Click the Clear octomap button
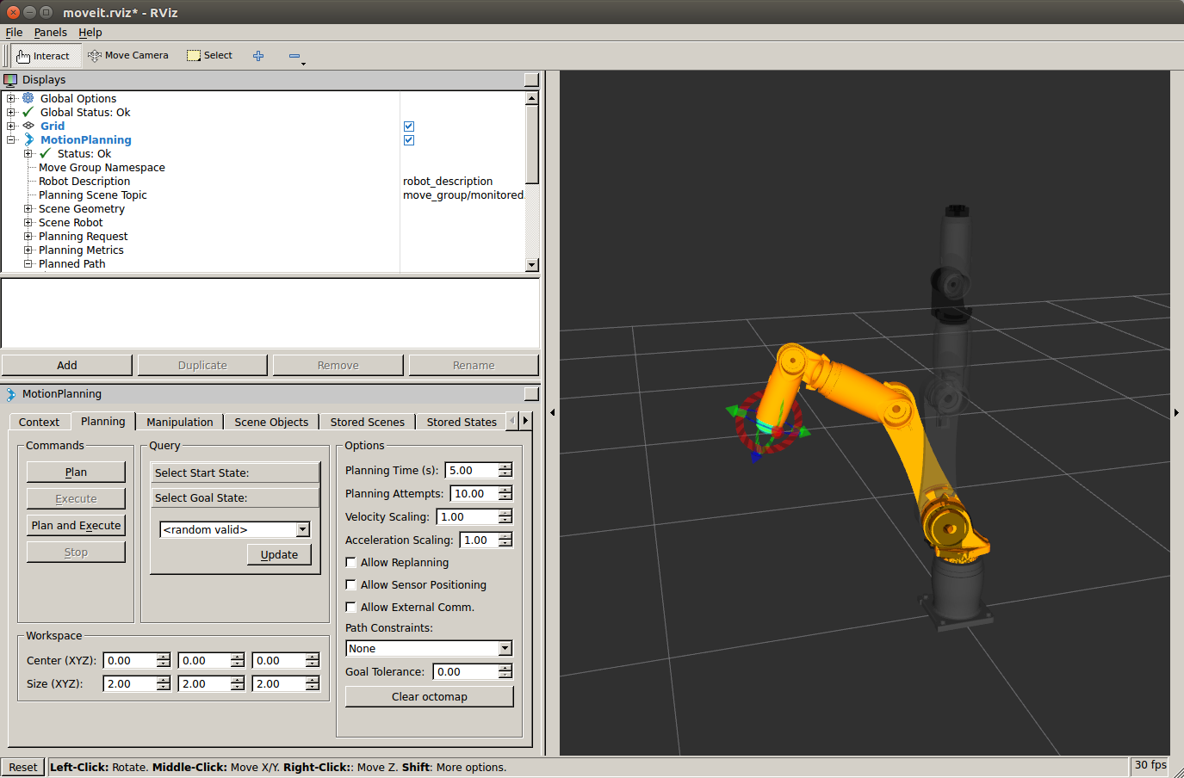Image resolution: width=1184 pixels, height=778 pixels. coord(429,696)
